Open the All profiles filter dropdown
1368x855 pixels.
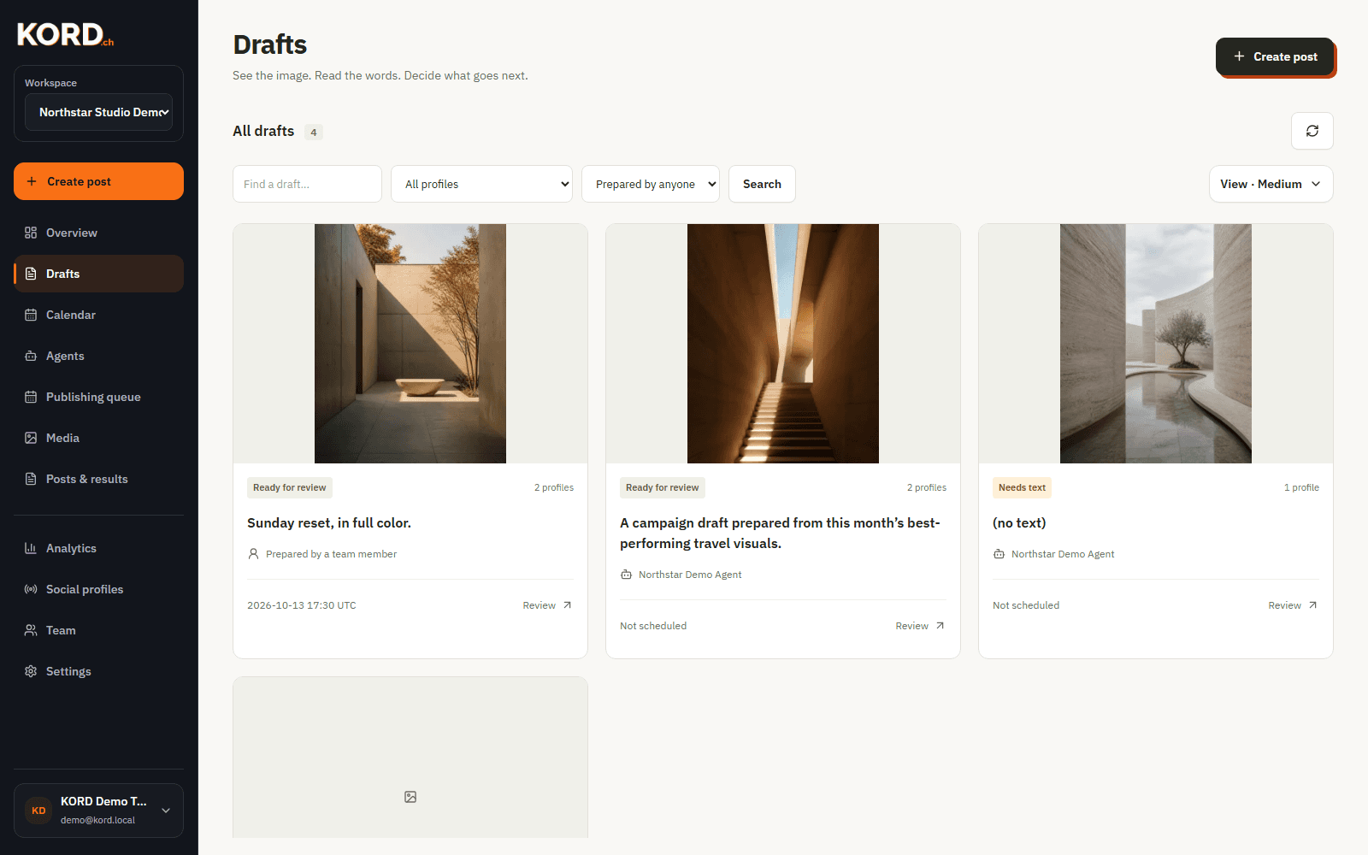[481, 184]
